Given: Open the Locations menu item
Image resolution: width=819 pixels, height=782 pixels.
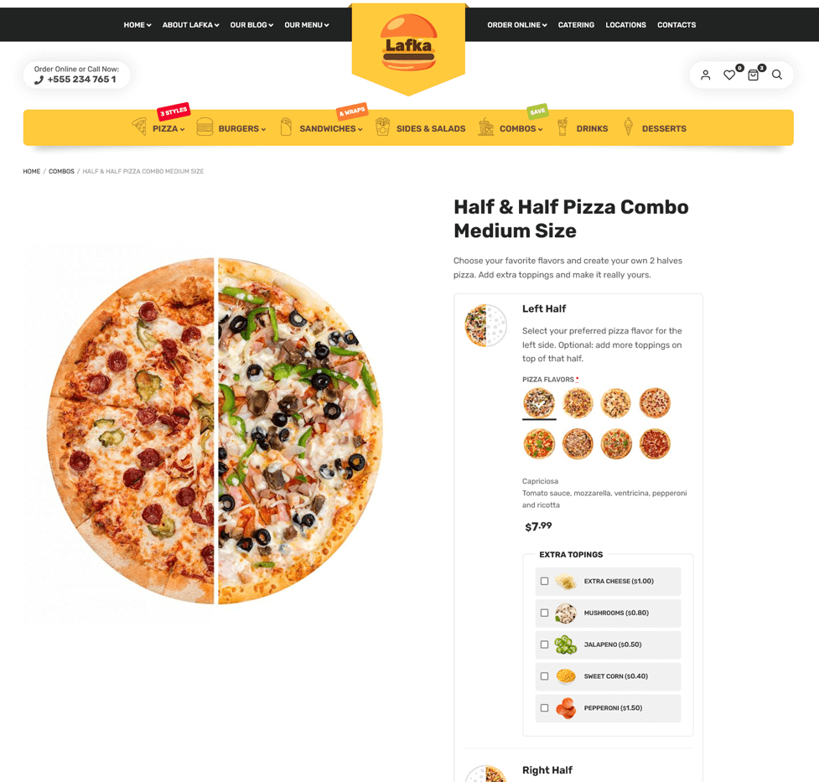Looking at the screenshot, I should 625,24.
